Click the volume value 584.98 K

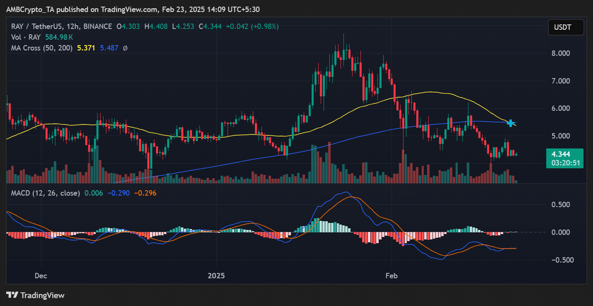coord(59,37)
